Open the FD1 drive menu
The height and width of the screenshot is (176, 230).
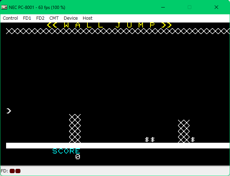(27, 18)
